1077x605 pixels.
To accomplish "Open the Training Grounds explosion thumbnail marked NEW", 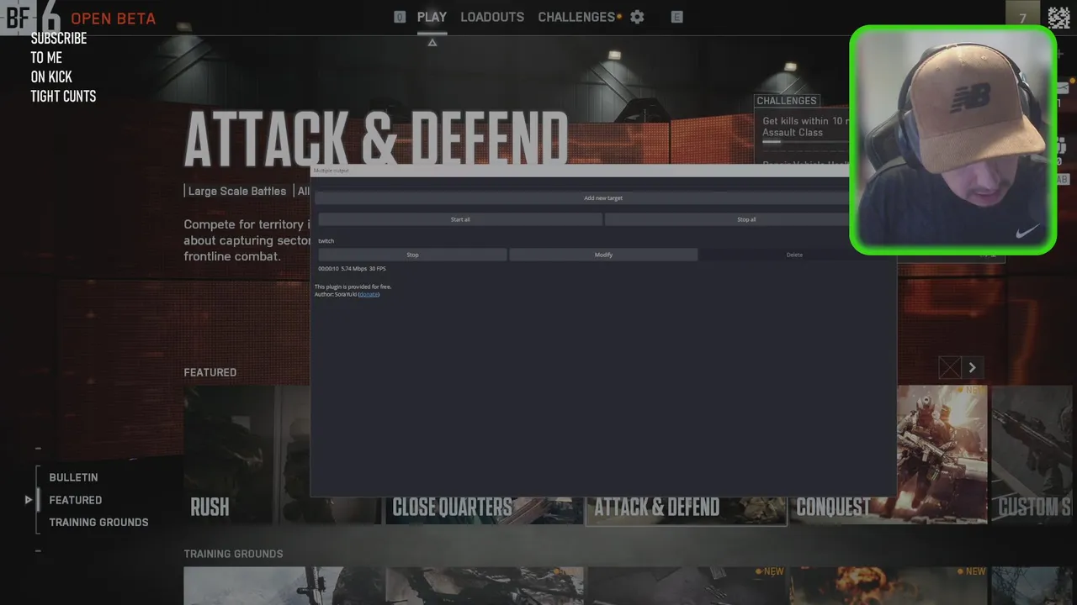I will (889, 586).
